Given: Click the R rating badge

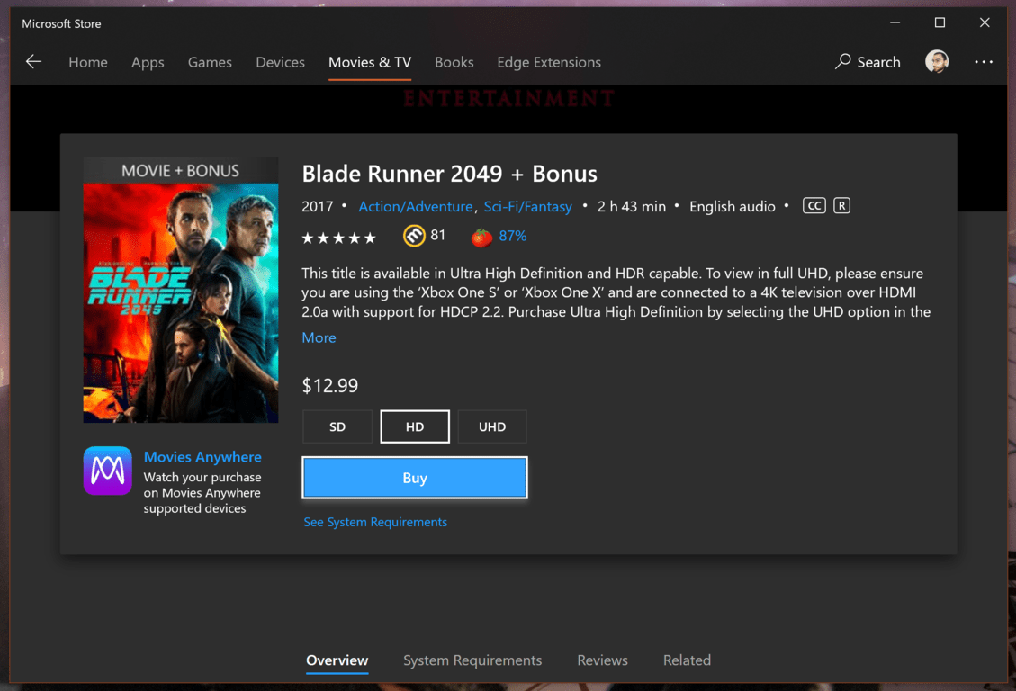Looking at the screenshot, I should click(841, 206).
